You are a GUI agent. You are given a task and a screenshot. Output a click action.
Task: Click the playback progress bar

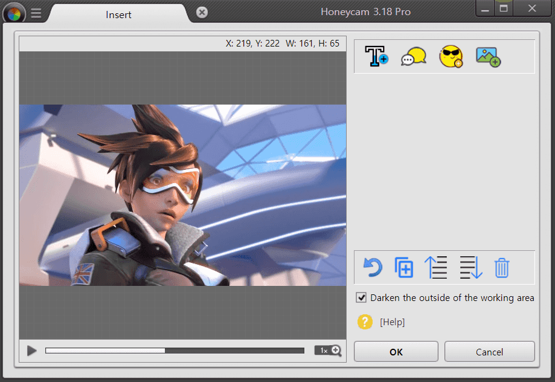pos(175,350)
